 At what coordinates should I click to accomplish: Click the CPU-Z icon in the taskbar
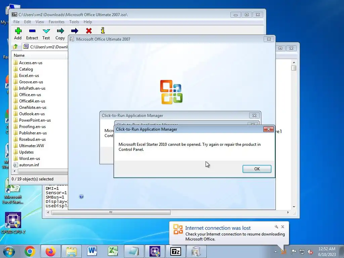(155, 251)
